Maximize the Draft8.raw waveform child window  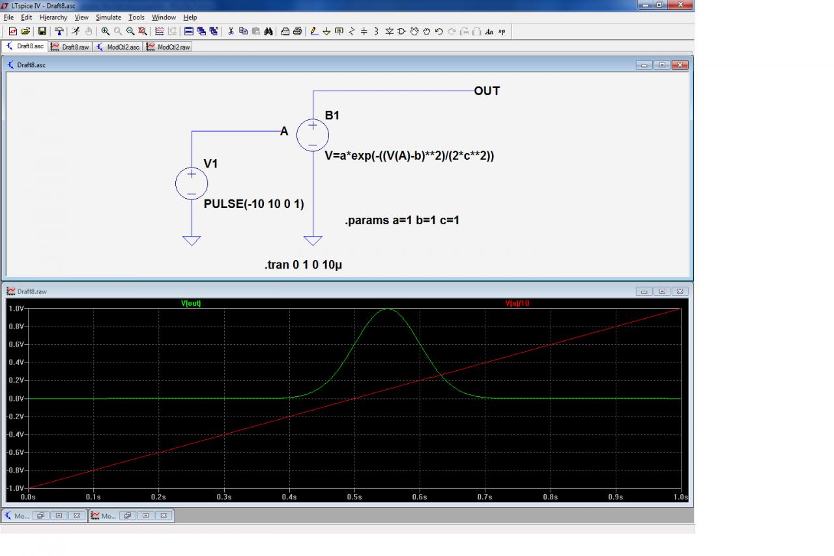662,291
